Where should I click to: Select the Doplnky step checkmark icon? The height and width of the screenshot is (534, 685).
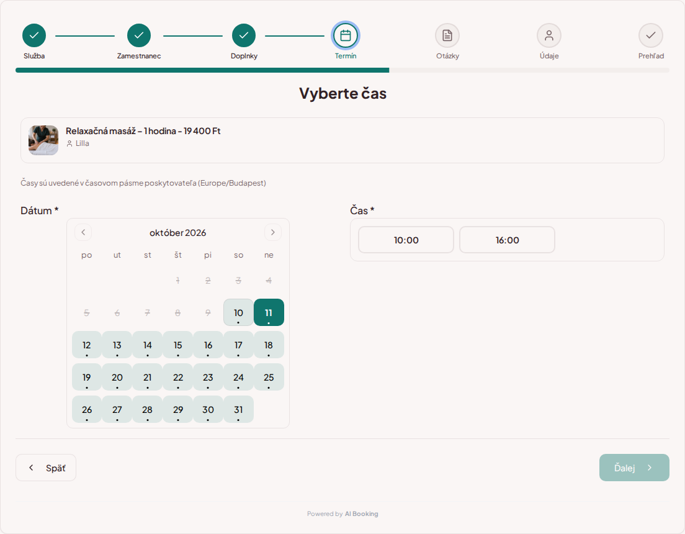click(244, 35)
